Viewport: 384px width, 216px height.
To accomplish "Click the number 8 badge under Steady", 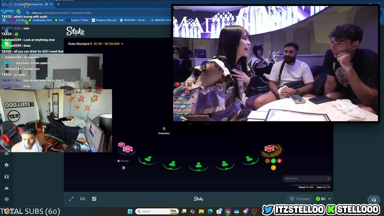I will pyautogui.click(x=123, y=168).
